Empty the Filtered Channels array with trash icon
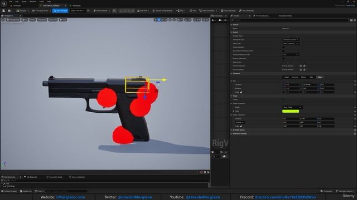357x200 pixels. click(305, 66)
